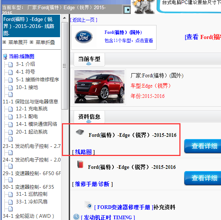Click 菜单展开 text to expand menu

tap(18, 42)
